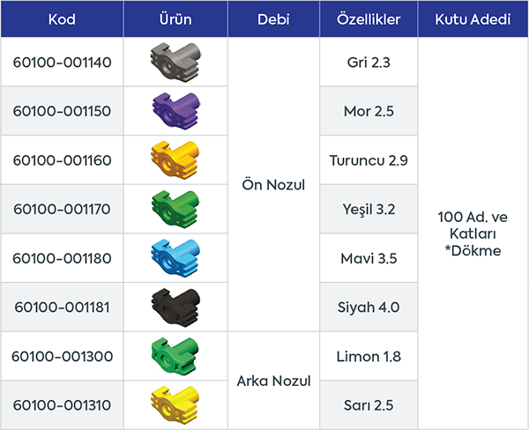The height and width of the screenshot is (430, 529).
Task: Select the yellow rear nozzle image
Action: (175, 404)
